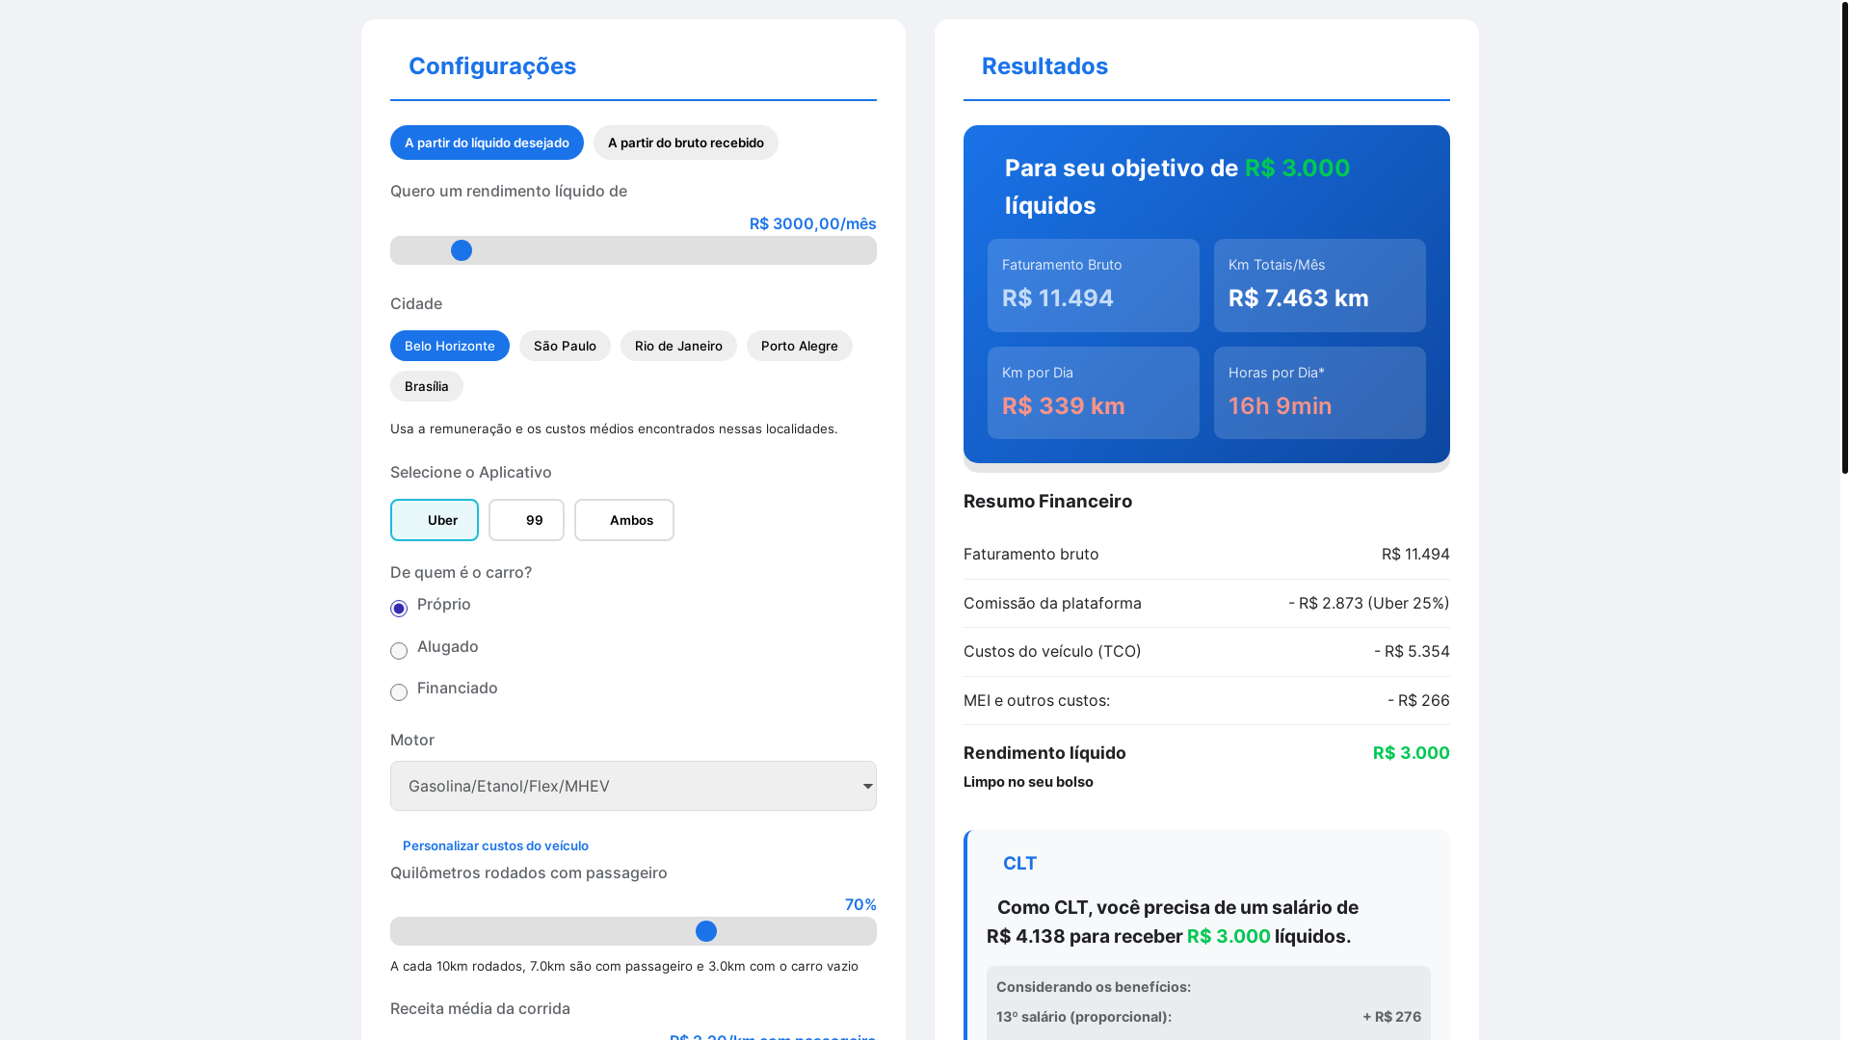Click the 'Resumo Financeiro' heading
1850x1040 pixels.
point(1047,501)
